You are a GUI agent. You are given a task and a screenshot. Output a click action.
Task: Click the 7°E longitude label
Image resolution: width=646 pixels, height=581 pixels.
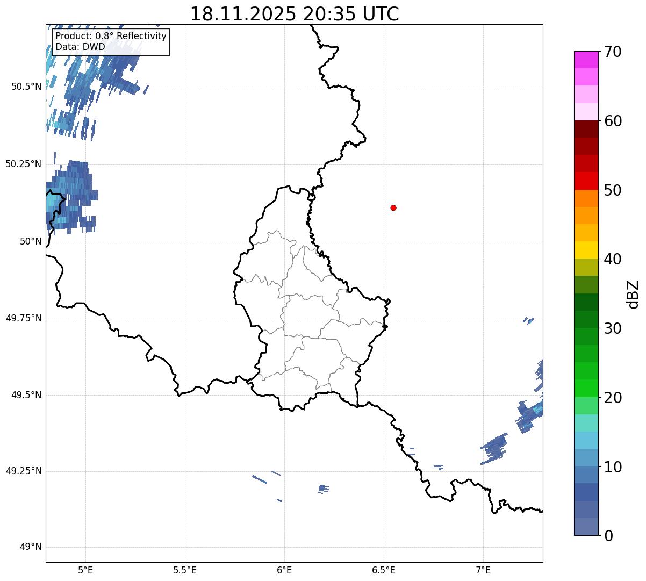(x=483, y=570)
